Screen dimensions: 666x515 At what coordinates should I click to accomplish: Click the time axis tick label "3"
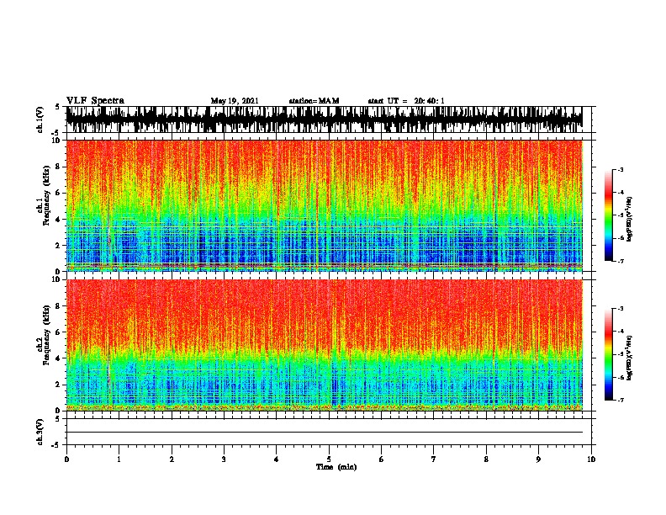tap(224, 459)
